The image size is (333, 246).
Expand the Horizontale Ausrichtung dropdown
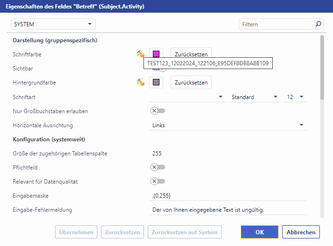click(x=228, y=125)
